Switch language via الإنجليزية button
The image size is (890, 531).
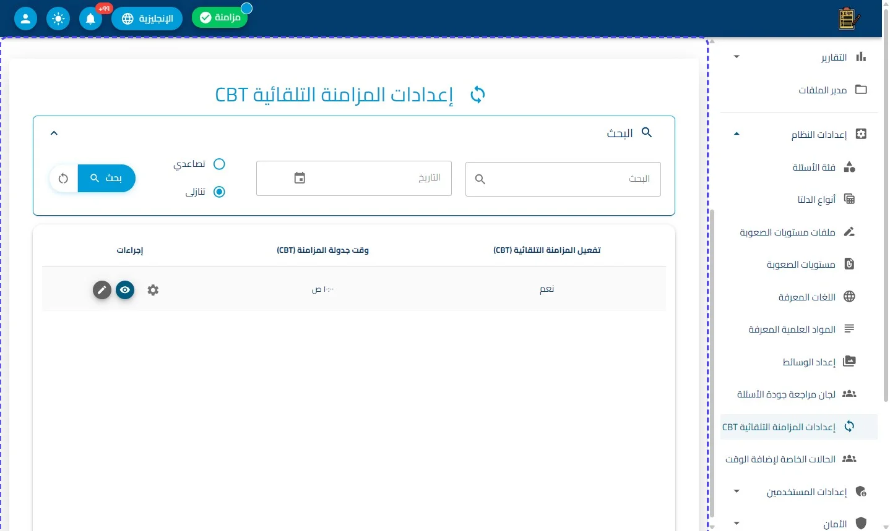pyautogui.click(x=147, y=19)
